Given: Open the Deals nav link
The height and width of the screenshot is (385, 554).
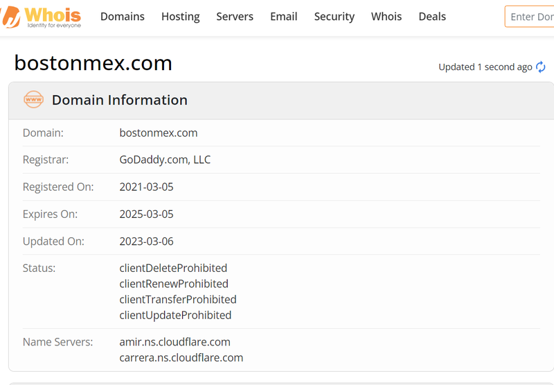Looking at the screenshot, I should (x=432, y=17).
